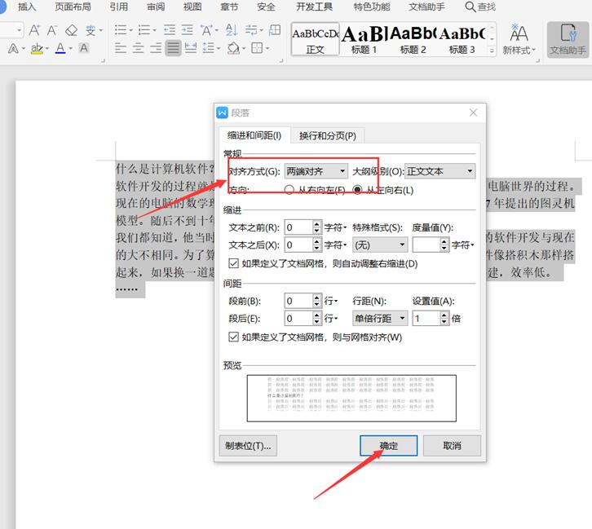
Task: Open the 开发工具 ribbon tab
Action: pos(314,7)
